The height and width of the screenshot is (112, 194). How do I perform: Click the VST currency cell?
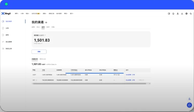[x=34, y=80]
